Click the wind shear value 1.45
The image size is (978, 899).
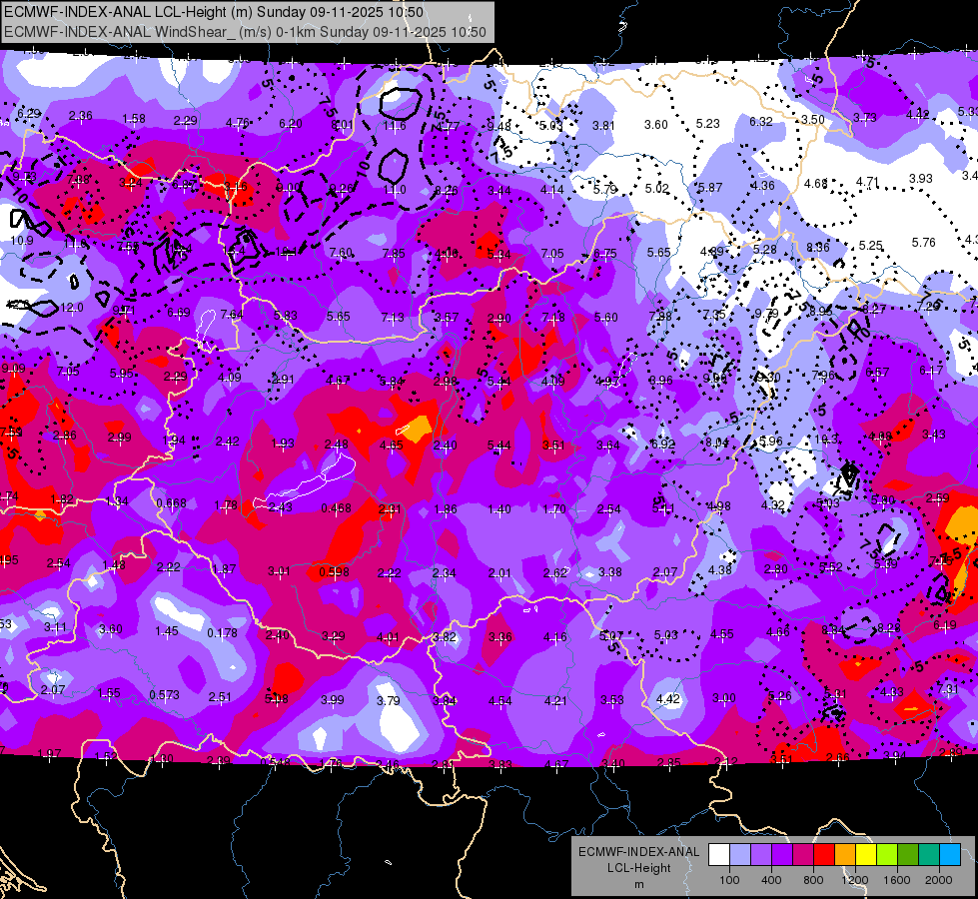click(167, 631)
